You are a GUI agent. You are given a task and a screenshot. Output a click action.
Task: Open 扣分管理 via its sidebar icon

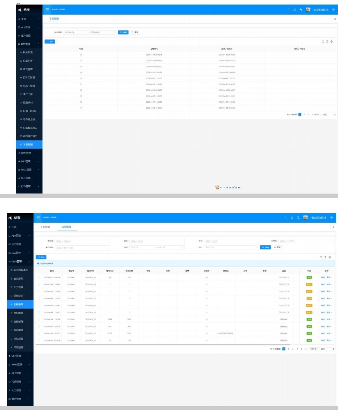(12, 287)
